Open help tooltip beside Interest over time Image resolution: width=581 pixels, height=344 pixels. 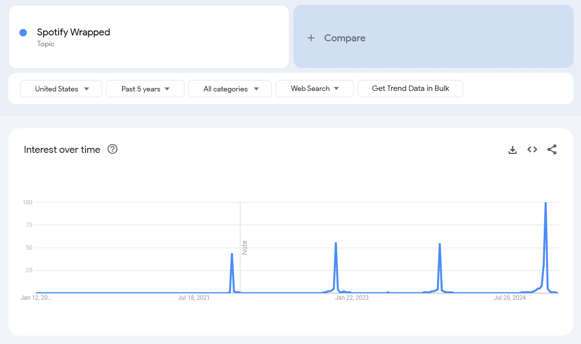click(112, 149)
